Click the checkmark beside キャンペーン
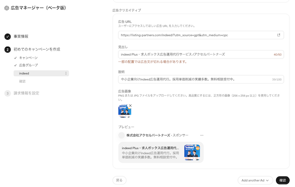The width and height of the screenshot is (295, 187). (15, 58)
